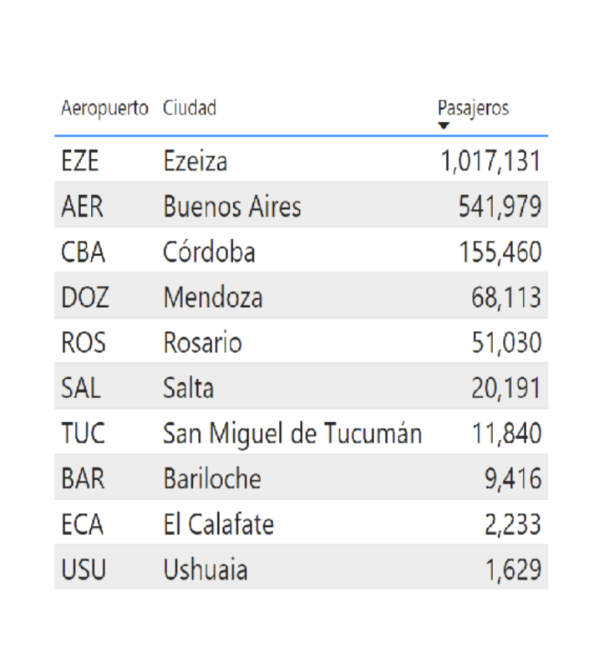Select the 2,233 passengers value
604x669 pixels.
(x=513, y=525)
